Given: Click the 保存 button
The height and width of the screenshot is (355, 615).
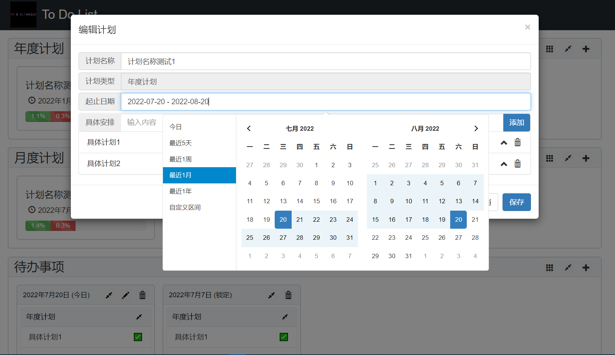Looking at the screenshot, I should (516, 202).
